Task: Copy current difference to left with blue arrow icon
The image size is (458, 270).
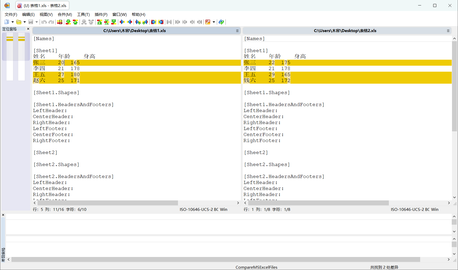Action: click(x=130, y=22)
